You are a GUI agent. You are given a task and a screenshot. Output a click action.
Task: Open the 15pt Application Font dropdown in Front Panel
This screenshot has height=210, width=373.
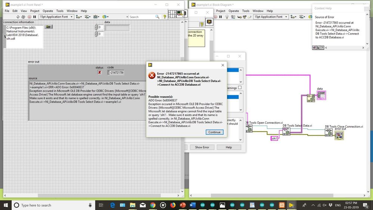point(56,17)
